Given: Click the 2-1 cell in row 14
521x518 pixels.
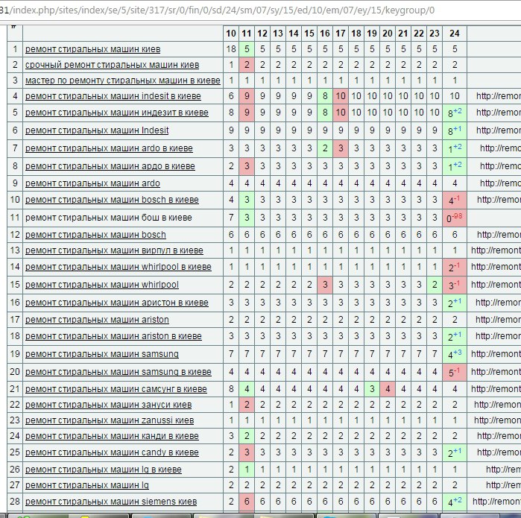Looking at the screenshot, I should tap(455, 267).
